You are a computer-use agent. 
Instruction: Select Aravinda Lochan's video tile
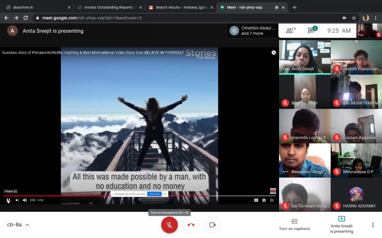tap(304, 126)
